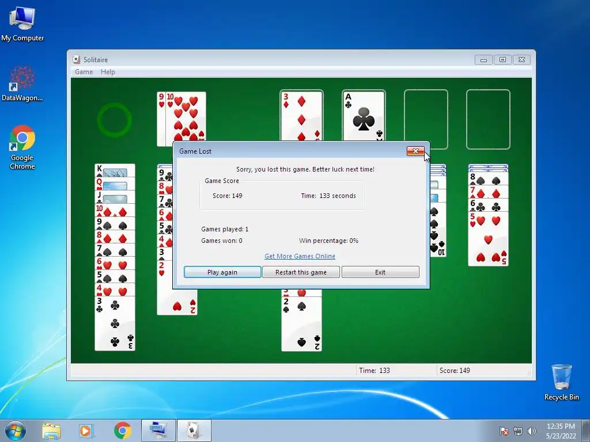The width and height of the screenshot is (590, 442).
Task: Select the Ace of clubs foundation card
Action: point(364,116)
